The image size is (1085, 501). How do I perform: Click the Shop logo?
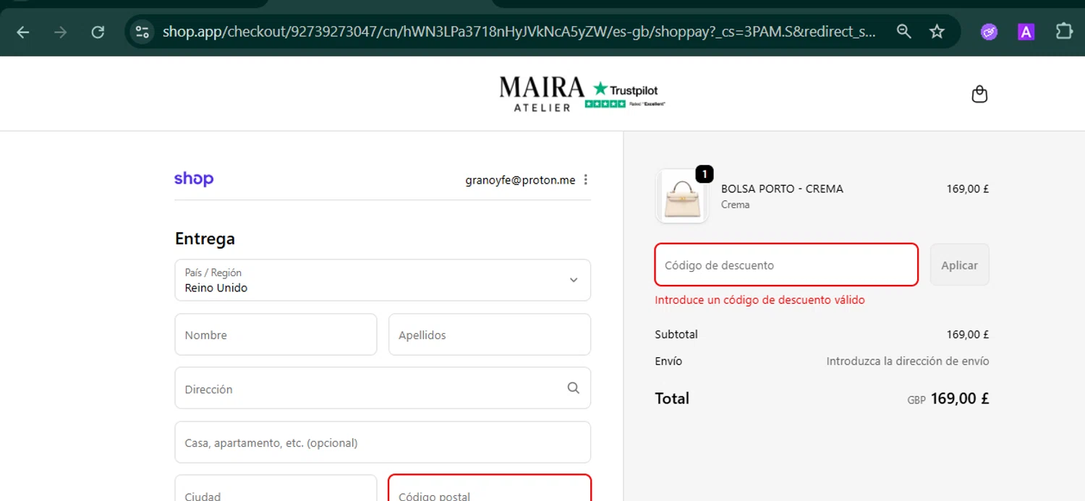point(194,179)
